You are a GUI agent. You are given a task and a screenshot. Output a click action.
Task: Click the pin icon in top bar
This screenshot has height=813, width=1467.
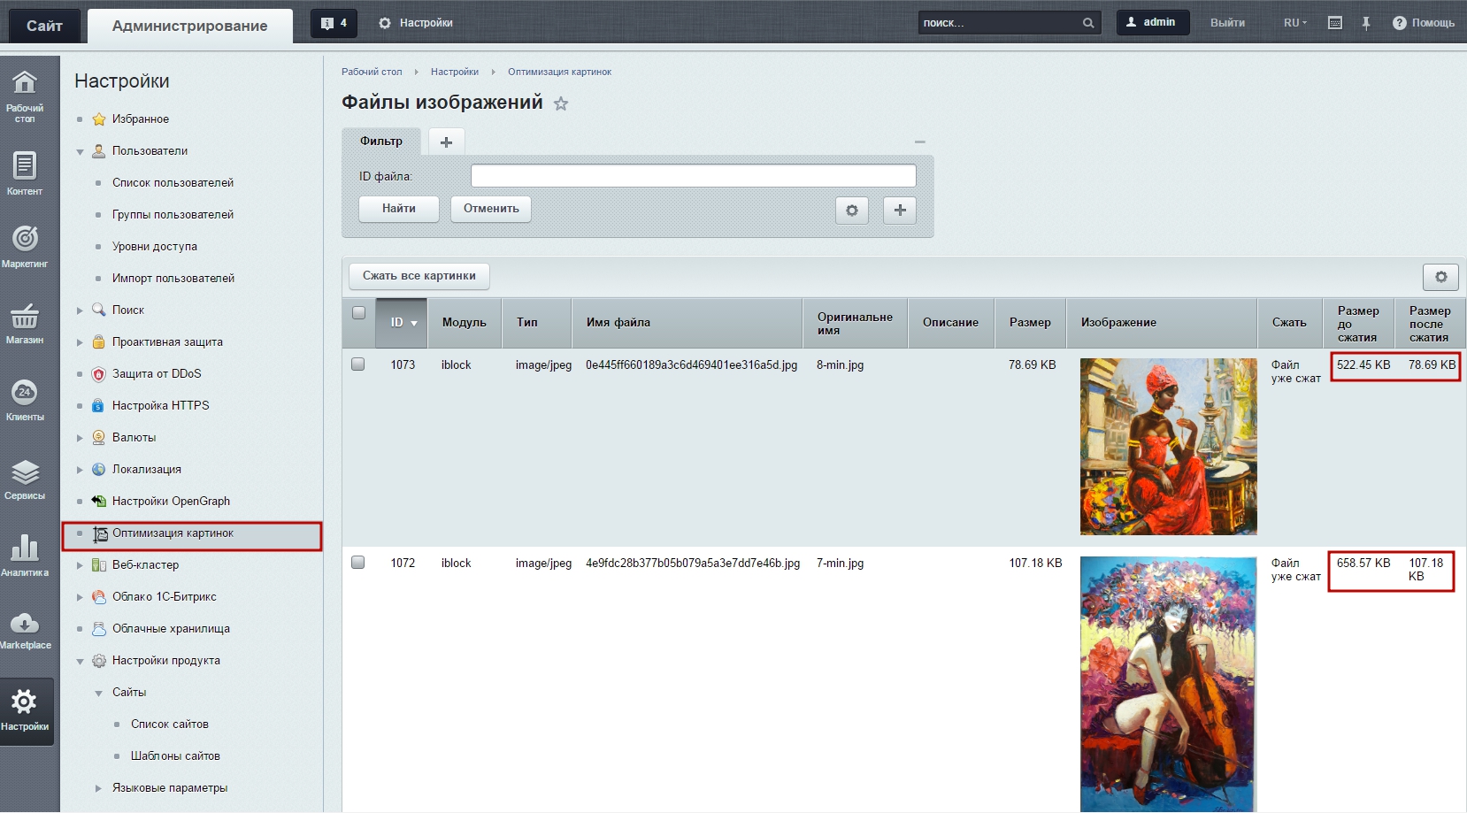(1365, 23)
